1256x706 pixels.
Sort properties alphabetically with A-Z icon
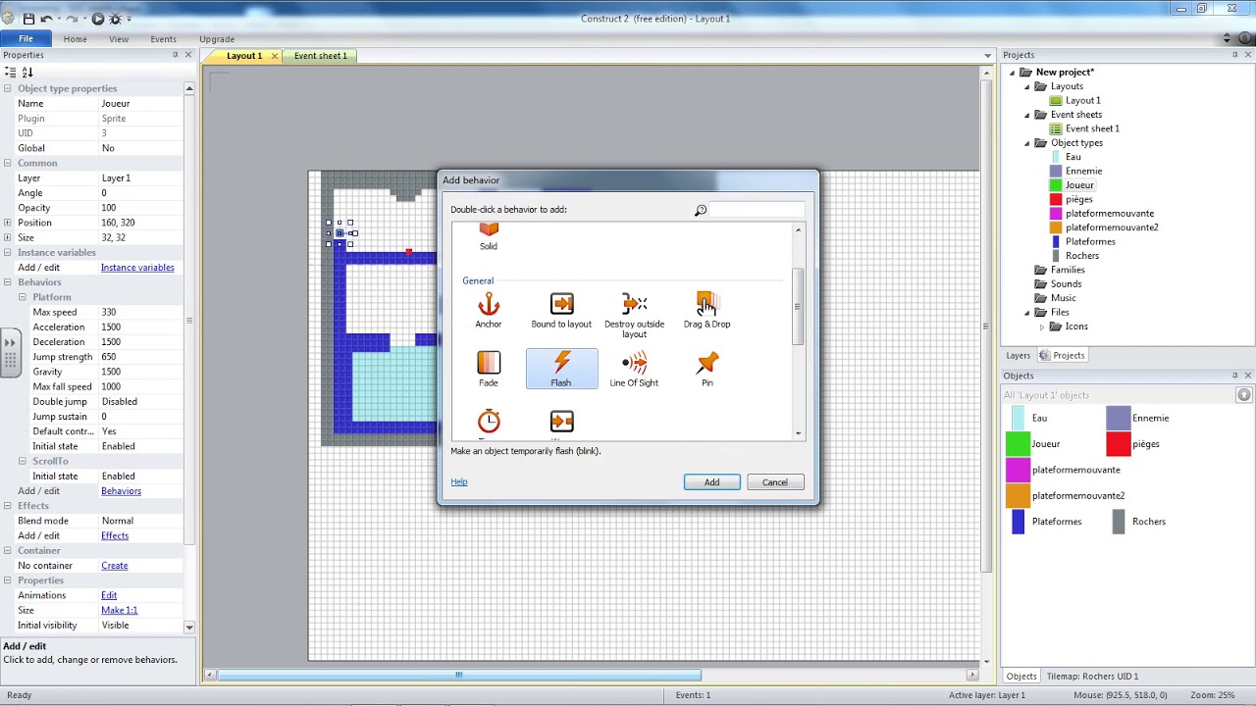pos(27,72)
